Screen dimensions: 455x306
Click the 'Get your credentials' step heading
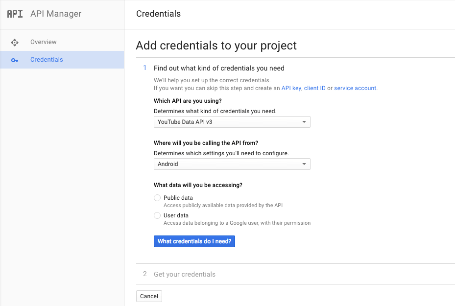click(x=185, y=274)
